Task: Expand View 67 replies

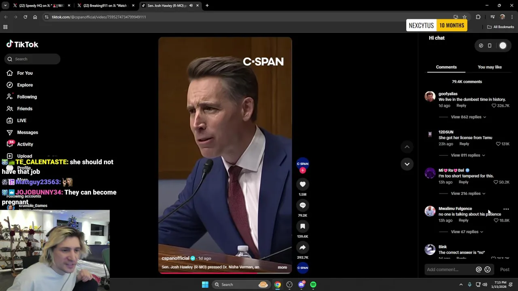Action: [x=467, y=232]
